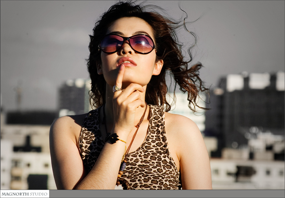Click the silver ring on the index finger

pyautogui.click(x=116, y=89)
